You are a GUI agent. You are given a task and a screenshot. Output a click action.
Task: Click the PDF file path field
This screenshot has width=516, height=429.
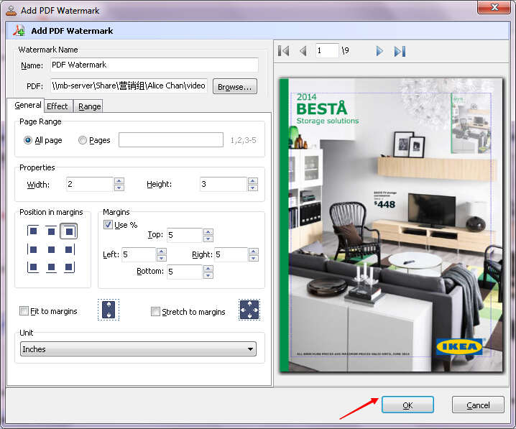(x=129, y=86)
